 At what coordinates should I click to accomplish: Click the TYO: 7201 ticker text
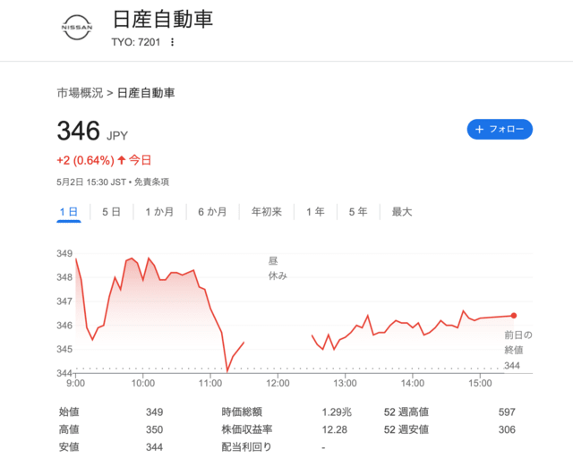tap(136, 42)
